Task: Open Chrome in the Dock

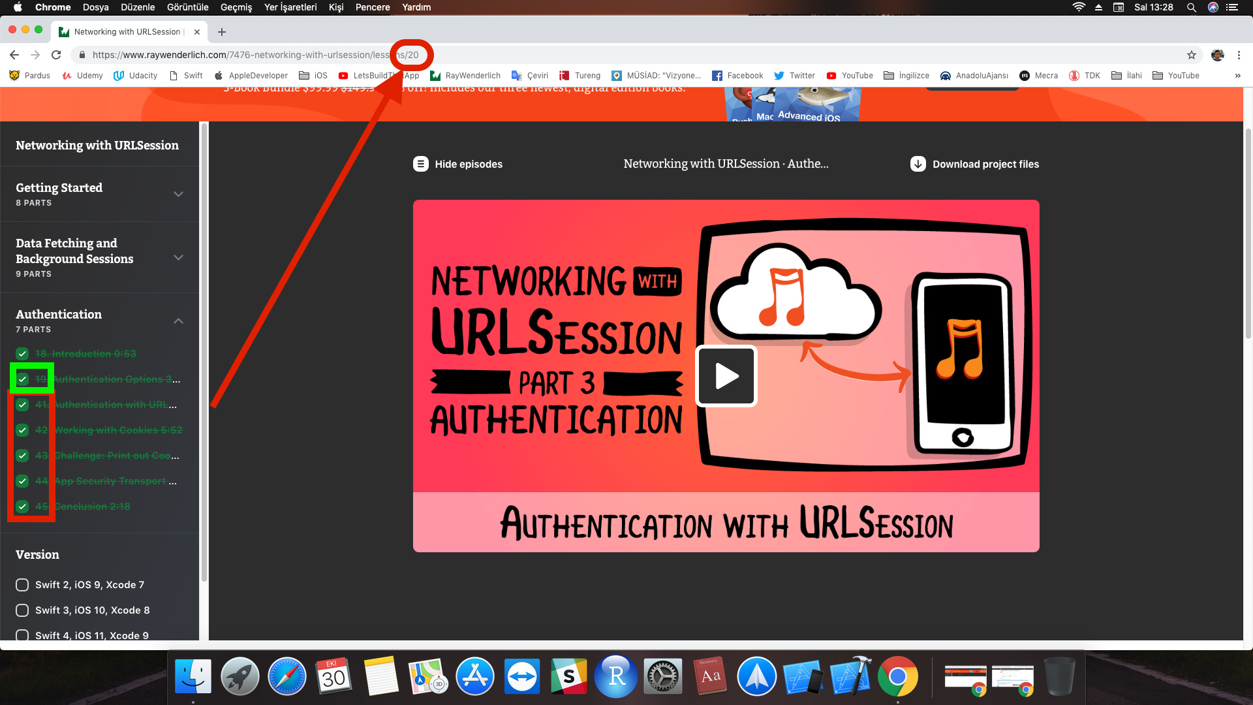Action: click(898, 676)
